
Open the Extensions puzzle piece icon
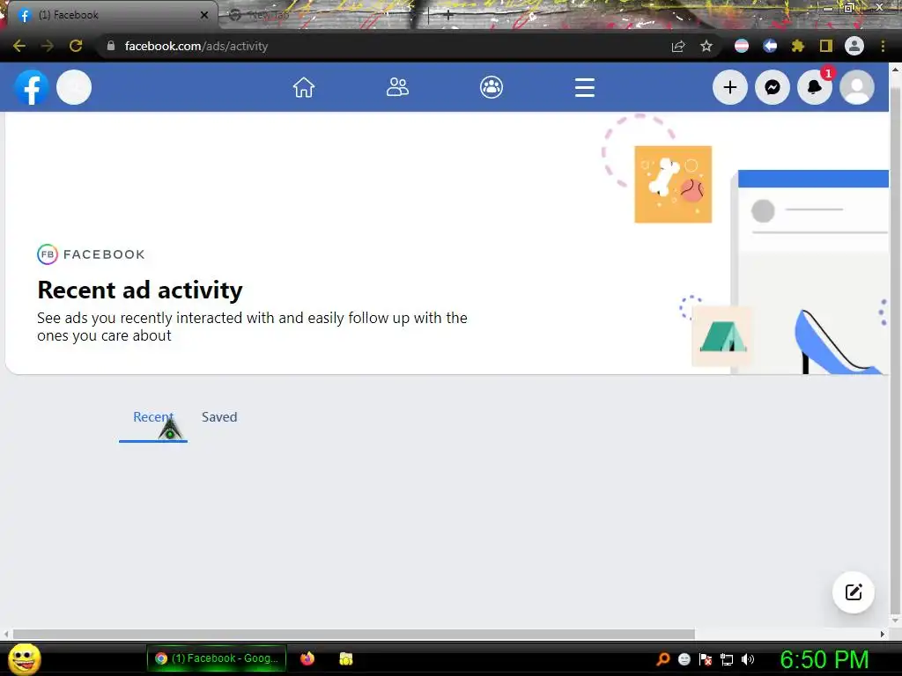[797, 46]
